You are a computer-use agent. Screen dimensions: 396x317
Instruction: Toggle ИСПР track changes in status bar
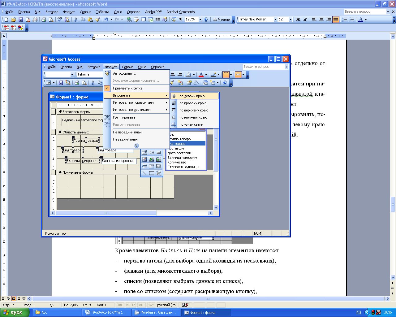point(131,305)
